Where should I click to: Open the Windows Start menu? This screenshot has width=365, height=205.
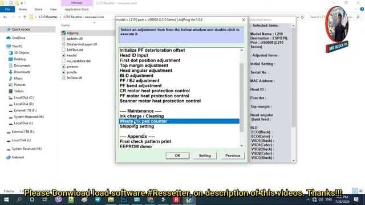click(x=6, y=199)
